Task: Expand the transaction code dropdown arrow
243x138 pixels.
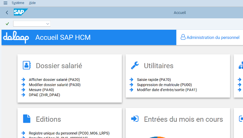Action: (48, 24)
